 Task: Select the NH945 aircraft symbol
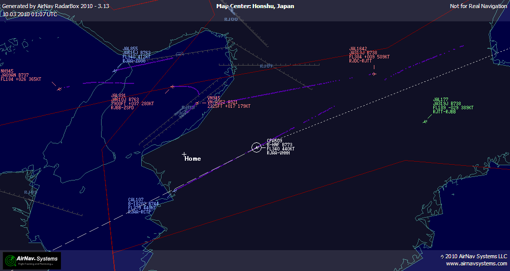(x=59, y=88)
